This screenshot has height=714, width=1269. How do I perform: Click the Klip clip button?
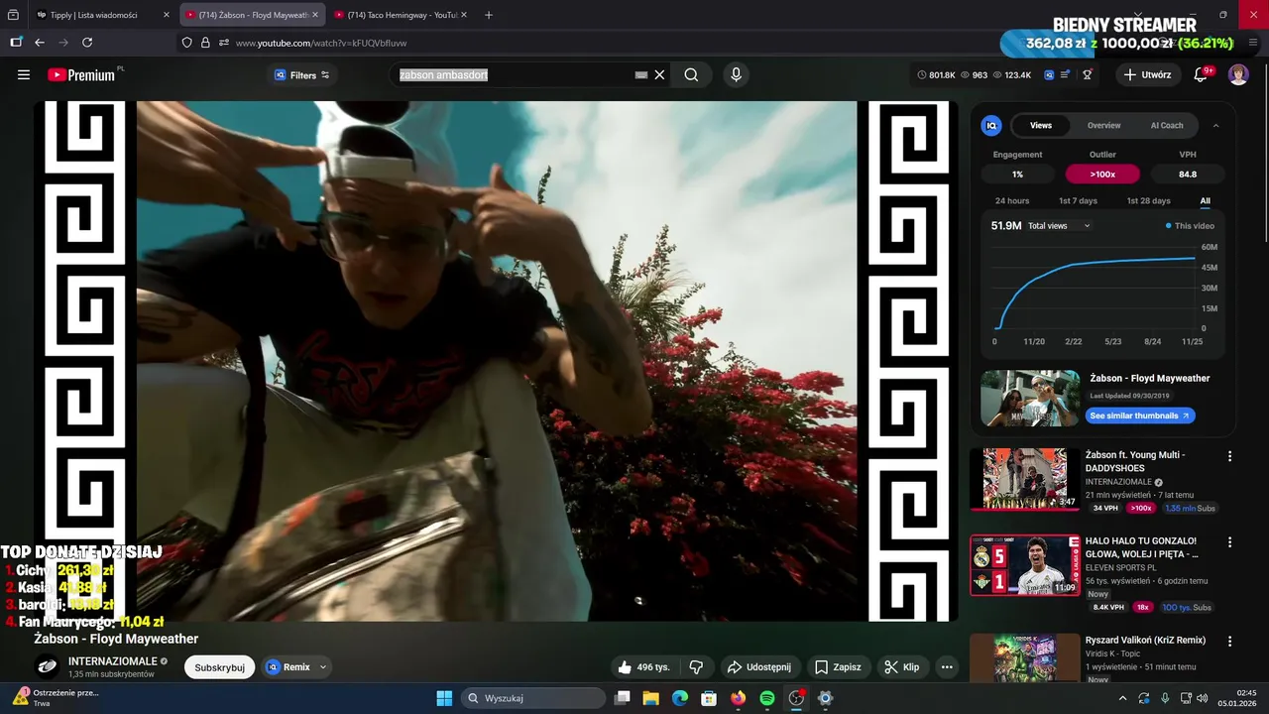(x=901, y=667)
